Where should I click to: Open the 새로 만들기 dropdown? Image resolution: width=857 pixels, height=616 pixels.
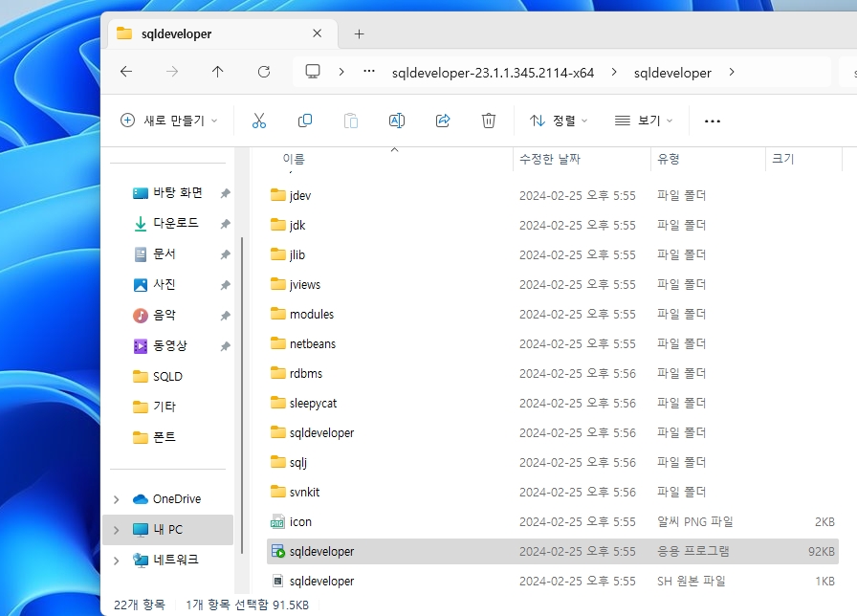(x=169, y=121)
